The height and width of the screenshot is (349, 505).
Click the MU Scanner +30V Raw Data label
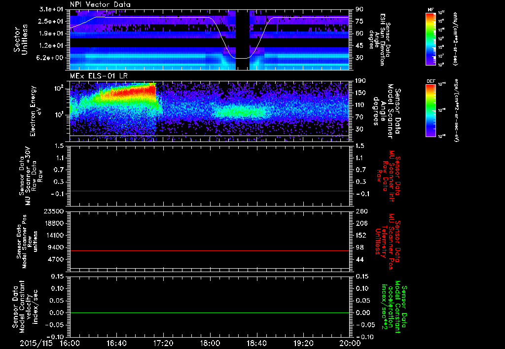click(x=30, y=176)
